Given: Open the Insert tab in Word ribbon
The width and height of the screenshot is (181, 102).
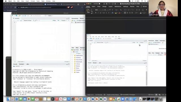Looking at the screenshot, I should tap(93, 7).
